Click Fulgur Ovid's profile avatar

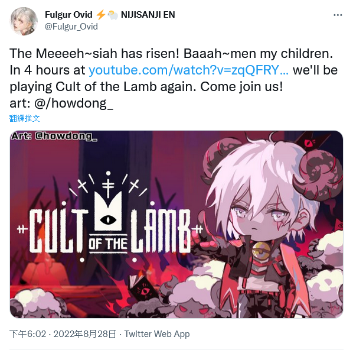coord(24,21)
